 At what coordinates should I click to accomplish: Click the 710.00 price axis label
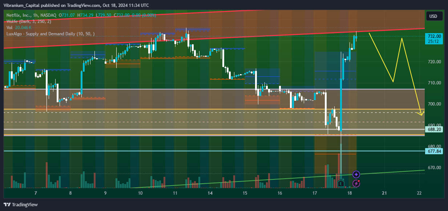434,83
